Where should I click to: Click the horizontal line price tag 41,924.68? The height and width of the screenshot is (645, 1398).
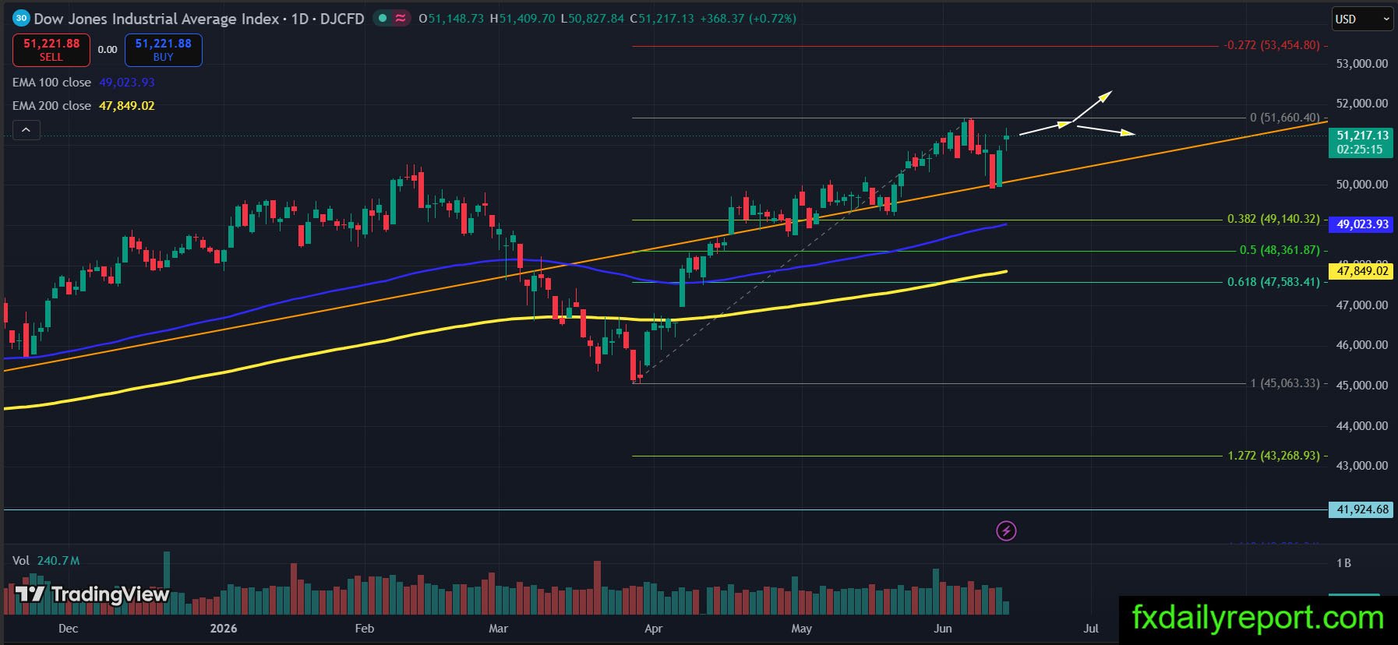pos(1361,509)
